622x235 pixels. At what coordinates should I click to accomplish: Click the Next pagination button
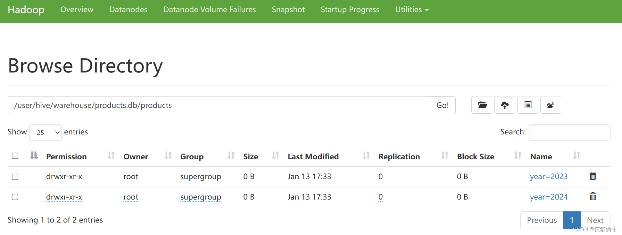pos(595,220)
